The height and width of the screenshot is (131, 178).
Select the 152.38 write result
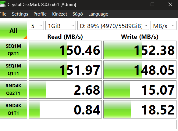point(140,50)
